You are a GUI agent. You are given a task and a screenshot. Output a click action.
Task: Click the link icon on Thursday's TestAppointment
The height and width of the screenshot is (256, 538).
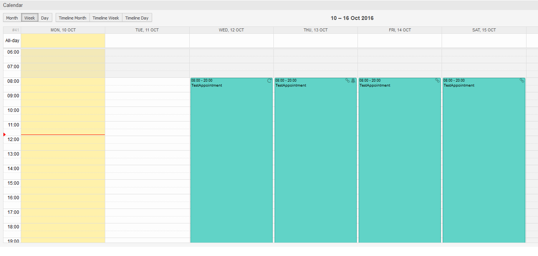348,80
